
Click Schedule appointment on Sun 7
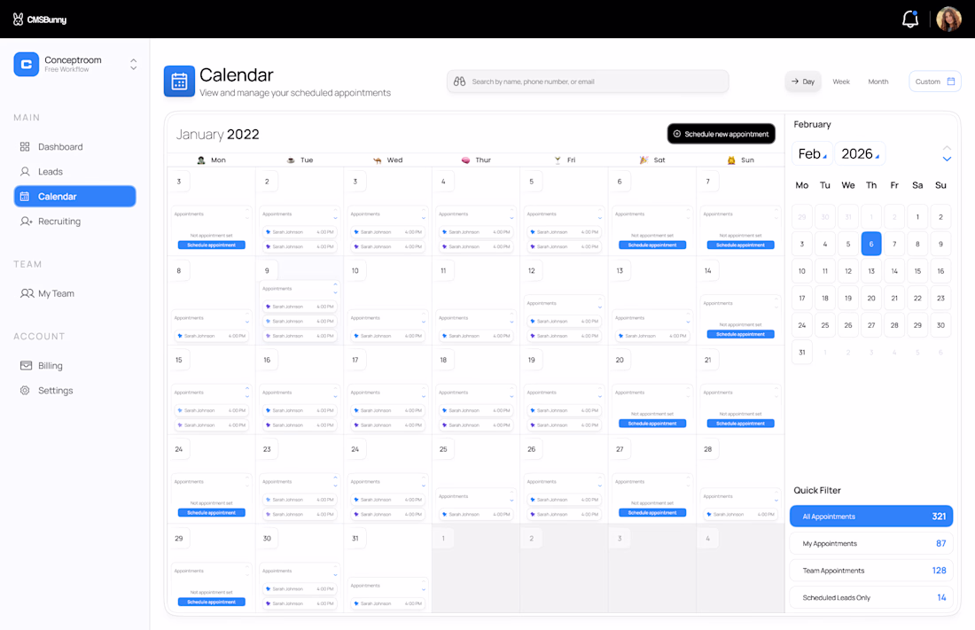tap(741, 245)
